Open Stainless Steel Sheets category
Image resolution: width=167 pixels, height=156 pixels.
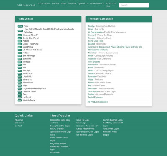pyautogui.click(x=98, y=50)
